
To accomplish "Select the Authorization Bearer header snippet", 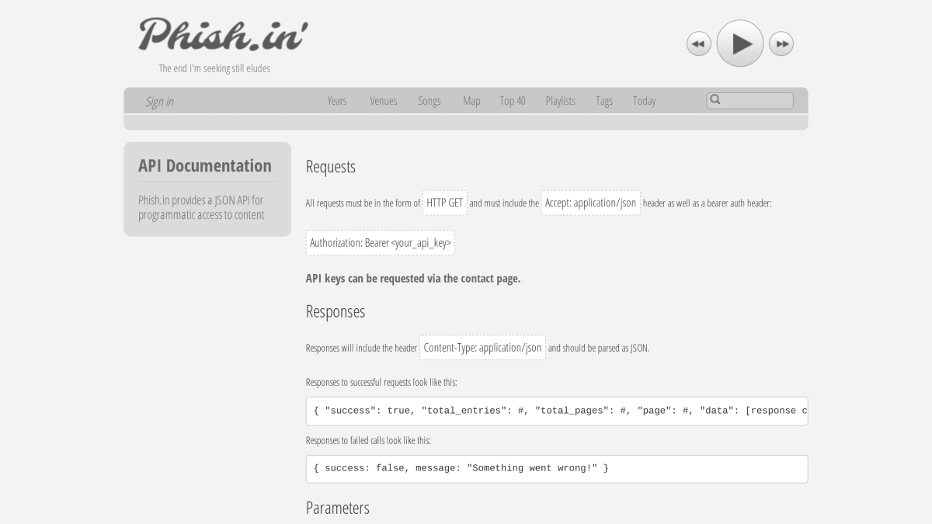I will [x=381, y=243].
